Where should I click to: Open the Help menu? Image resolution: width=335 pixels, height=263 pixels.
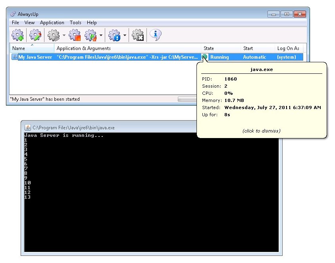pos(92,23)
